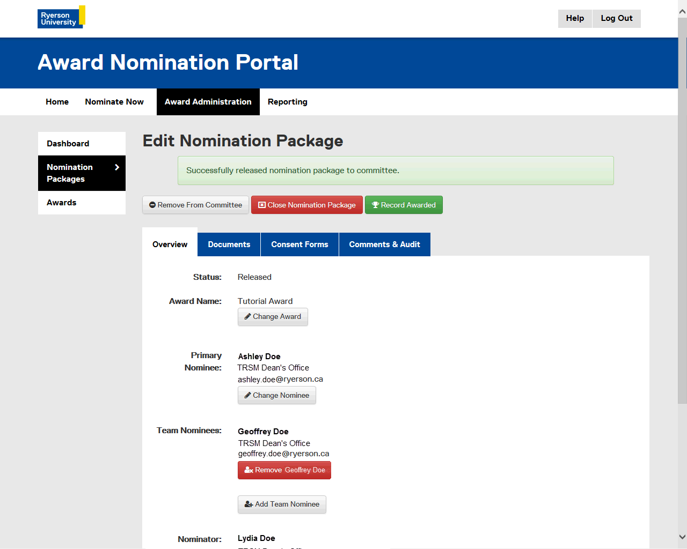Navigate to Home in the nav bar
The image size is (687, 549).
tap(57, 102)
